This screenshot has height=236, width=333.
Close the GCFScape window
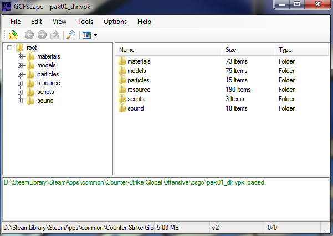[317, 4]
